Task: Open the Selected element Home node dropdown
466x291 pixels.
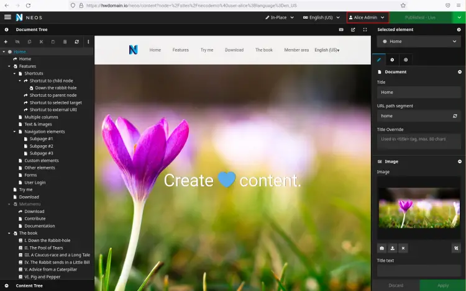Action: click(x=419, y=42)
